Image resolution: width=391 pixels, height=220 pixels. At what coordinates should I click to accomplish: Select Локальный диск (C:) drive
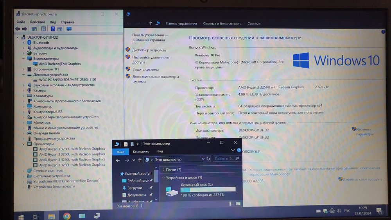201,190
